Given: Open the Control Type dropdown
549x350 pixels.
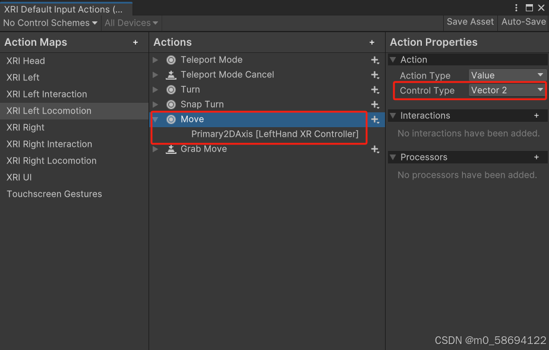Looking at the screenshot, I should 507,90.
